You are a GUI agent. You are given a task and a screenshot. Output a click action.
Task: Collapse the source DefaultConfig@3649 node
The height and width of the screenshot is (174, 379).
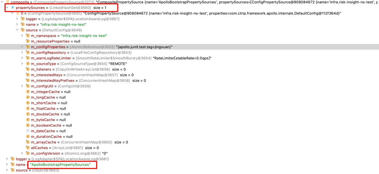click(17, 30)
